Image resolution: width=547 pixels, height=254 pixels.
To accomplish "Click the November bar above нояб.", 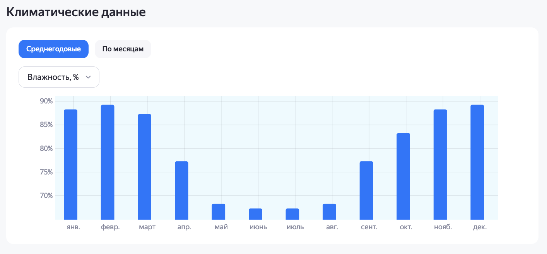I will click(x=440, y=164).
